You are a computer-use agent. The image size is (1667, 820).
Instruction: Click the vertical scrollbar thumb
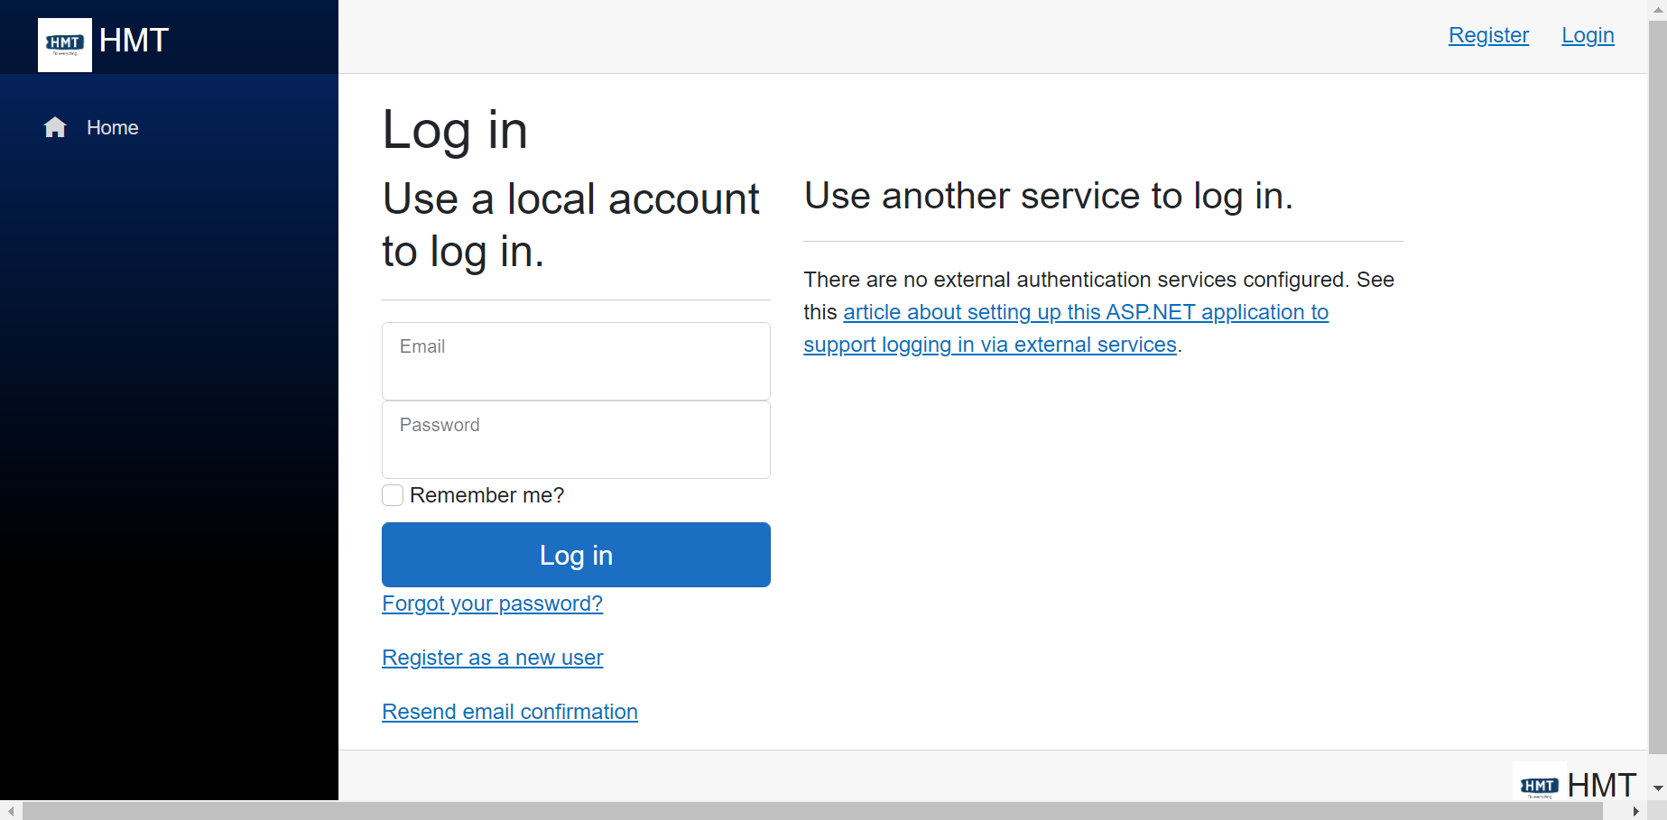click(x=1658, y=388)
